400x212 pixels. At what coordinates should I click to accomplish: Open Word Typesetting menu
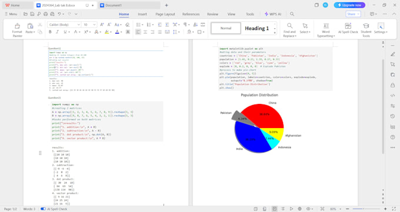[x=326, y=30]
